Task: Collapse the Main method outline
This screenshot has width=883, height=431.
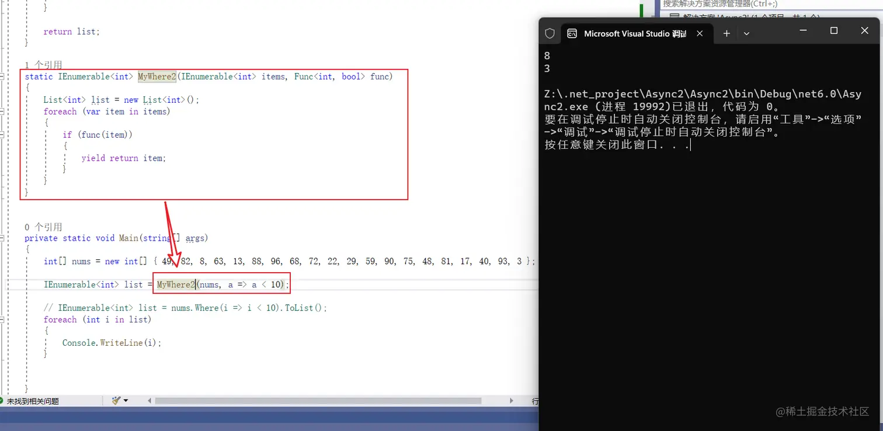Action: tap(2, 238)
